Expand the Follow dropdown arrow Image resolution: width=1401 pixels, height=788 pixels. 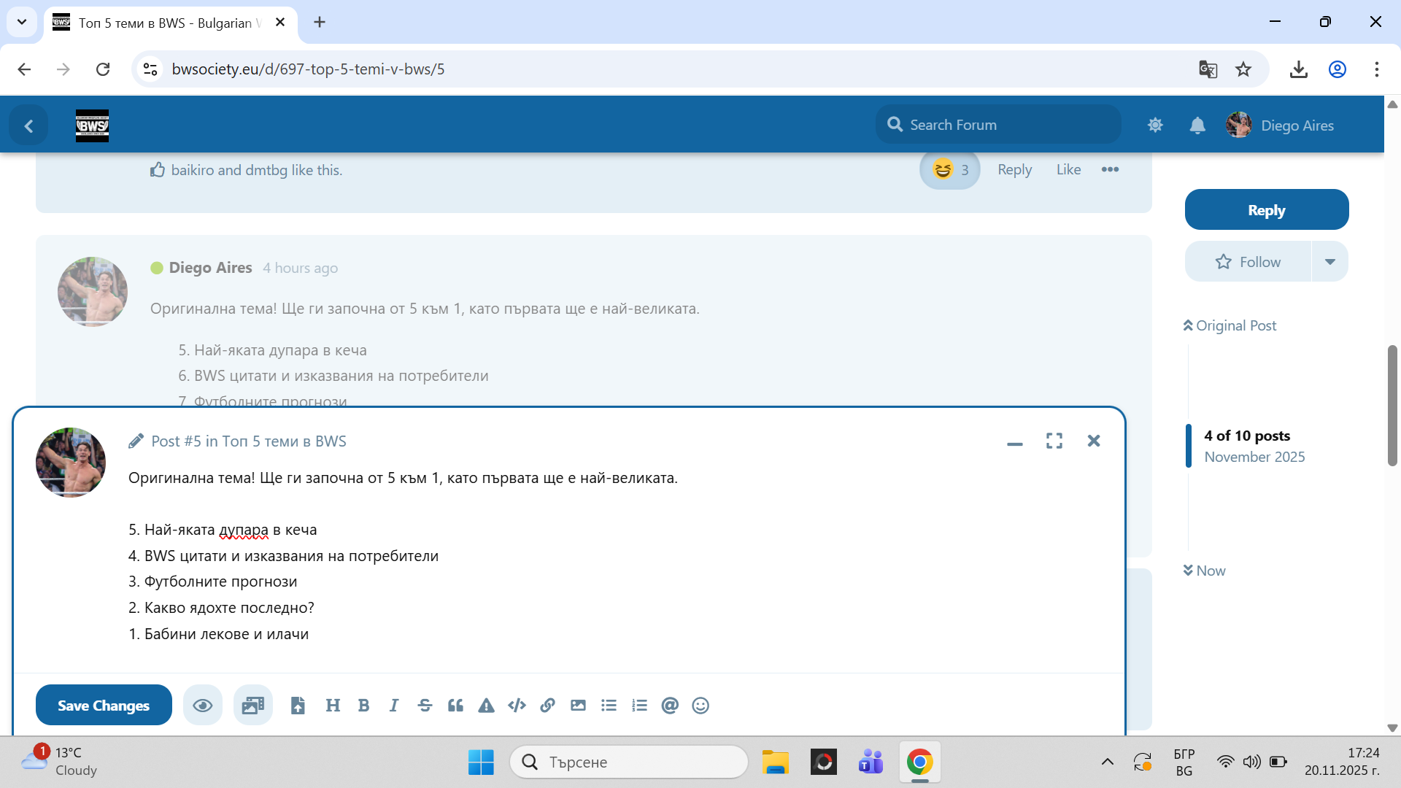(x=1329, y=262)
